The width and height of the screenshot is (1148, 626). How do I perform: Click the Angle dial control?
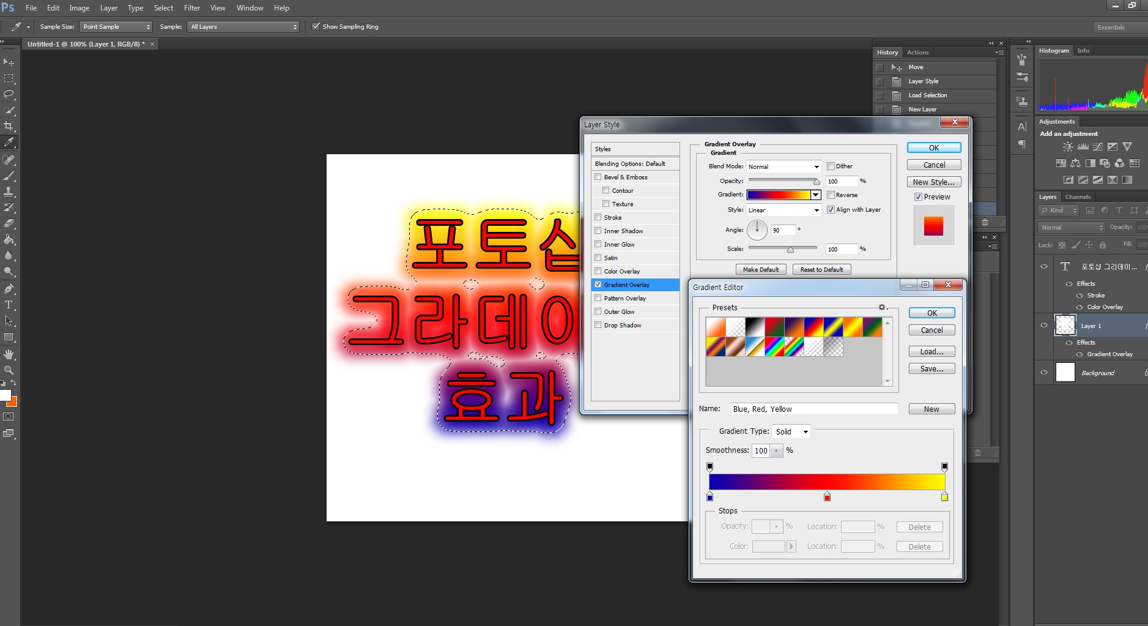pos(757,230)
